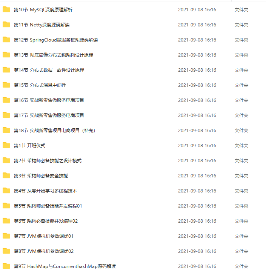Click the folder icon for 第11节 Netty深度源码解读

click(x=6, y=25)
